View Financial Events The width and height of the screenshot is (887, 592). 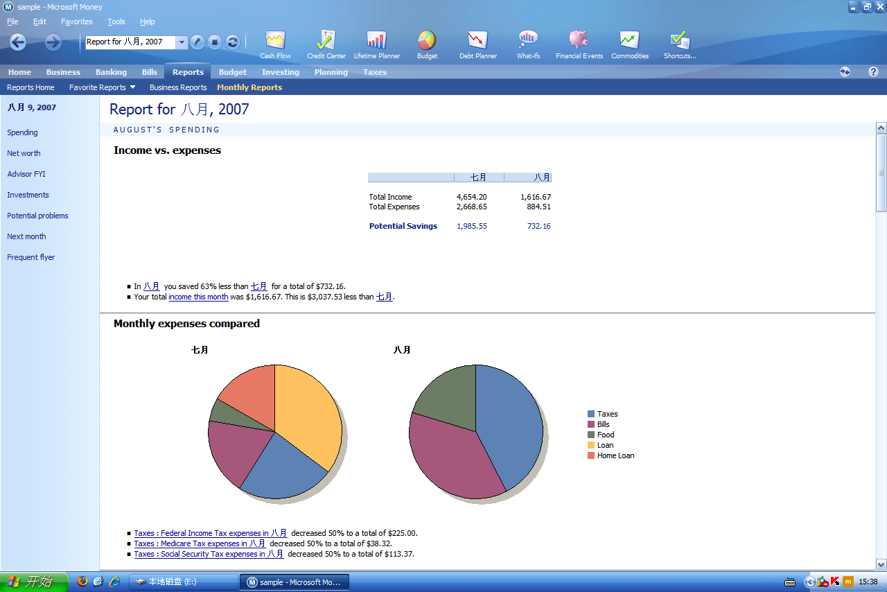point(579,43)
